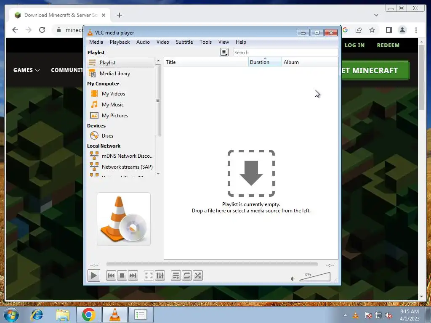Click the playback seek bar
This screenshot has height=323, width=431.
coord(212,264)
